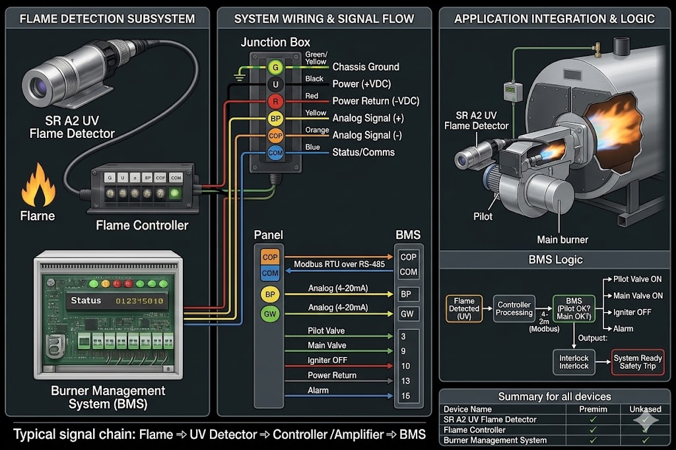Screen dimensions: 676x450
Task: Click BMS terminal number 13
Action: tap(406, 381)
